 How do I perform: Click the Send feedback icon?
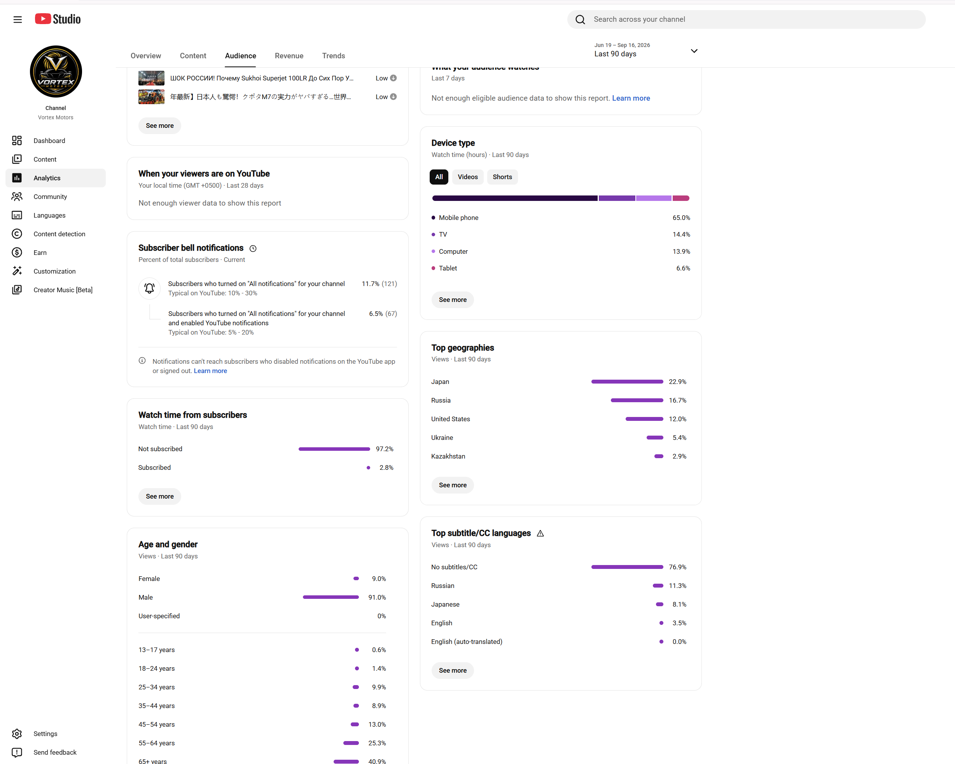[17, 752]
